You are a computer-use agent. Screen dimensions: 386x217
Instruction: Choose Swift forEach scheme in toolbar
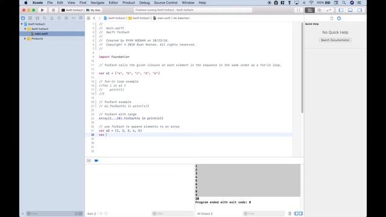(x=72, y=10)
